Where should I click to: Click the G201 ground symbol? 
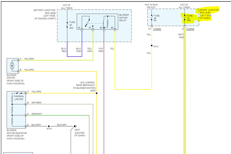pyautogui.click(x=75, y=126)
